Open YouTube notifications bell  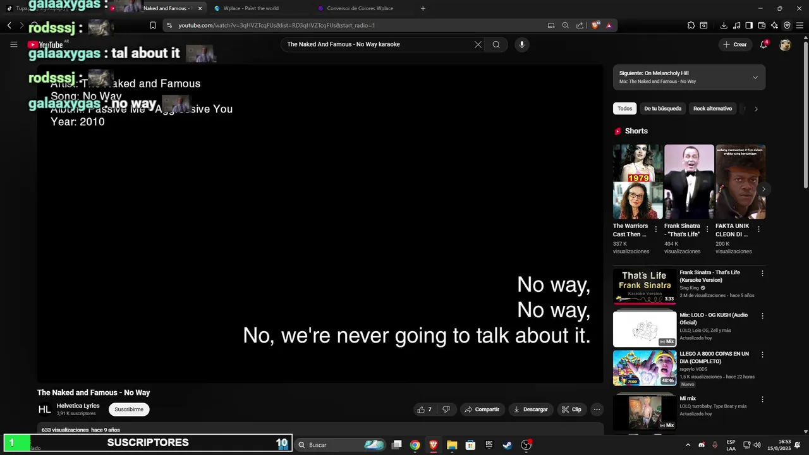(763, 44)
